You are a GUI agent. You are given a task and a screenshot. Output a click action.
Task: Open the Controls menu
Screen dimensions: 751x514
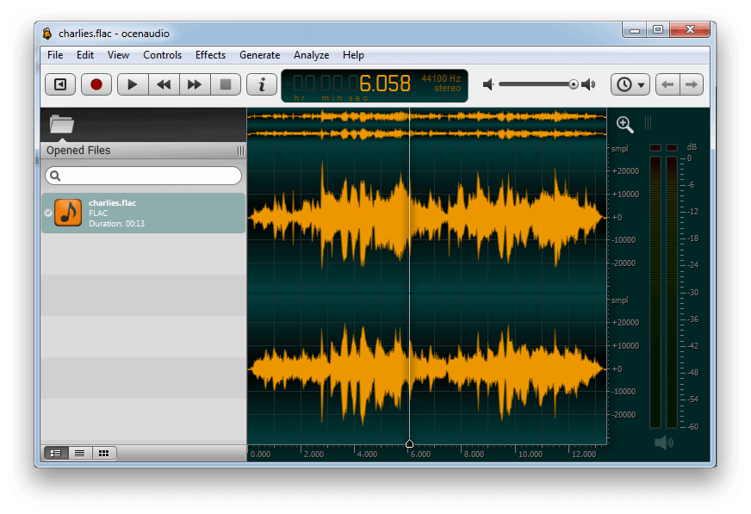click(x=162, y=54)
